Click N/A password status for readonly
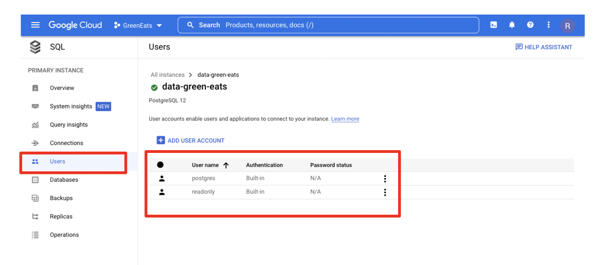 (316, 192)
